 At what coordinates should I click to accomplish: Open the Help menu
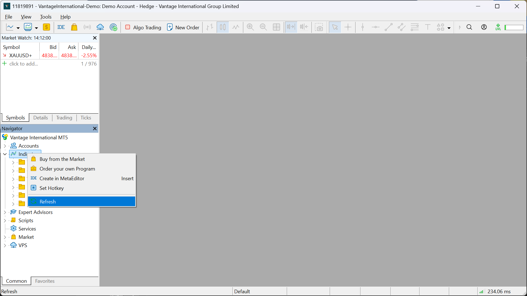tap(65, 17)
